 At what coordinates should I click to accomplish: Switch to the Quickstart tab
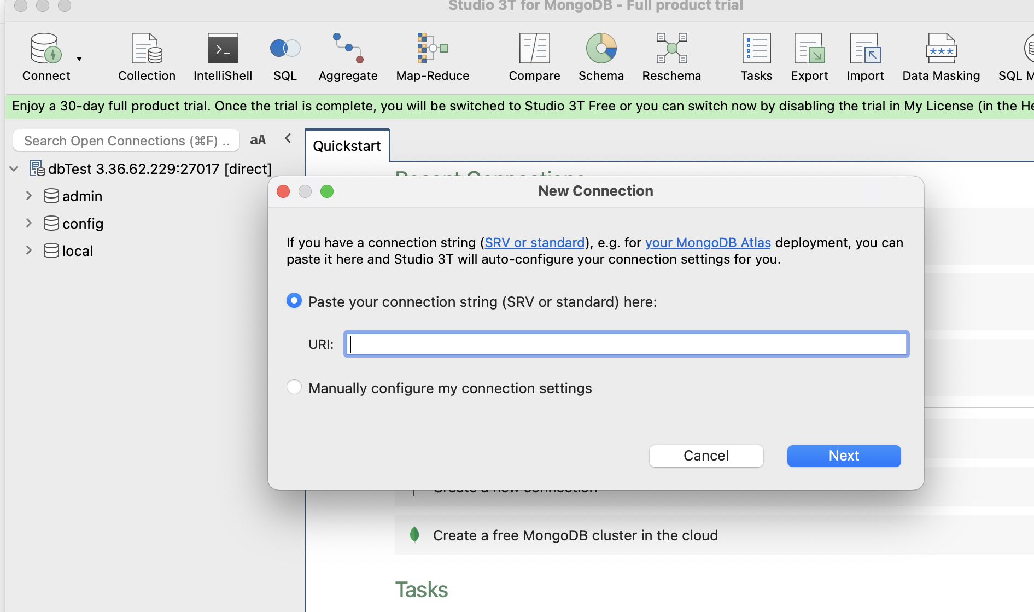347,146
